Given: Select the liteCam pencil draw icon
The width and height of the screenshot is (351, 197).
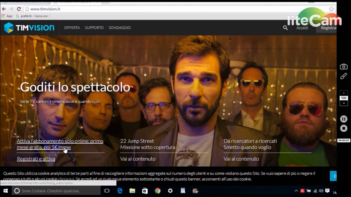Looking at the screenshot, I should tap(344, 76).
